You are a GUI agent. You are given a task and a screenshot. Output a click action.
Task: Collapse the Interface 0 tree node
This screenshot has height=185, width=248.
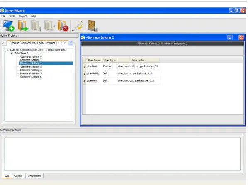click(12, 54)
